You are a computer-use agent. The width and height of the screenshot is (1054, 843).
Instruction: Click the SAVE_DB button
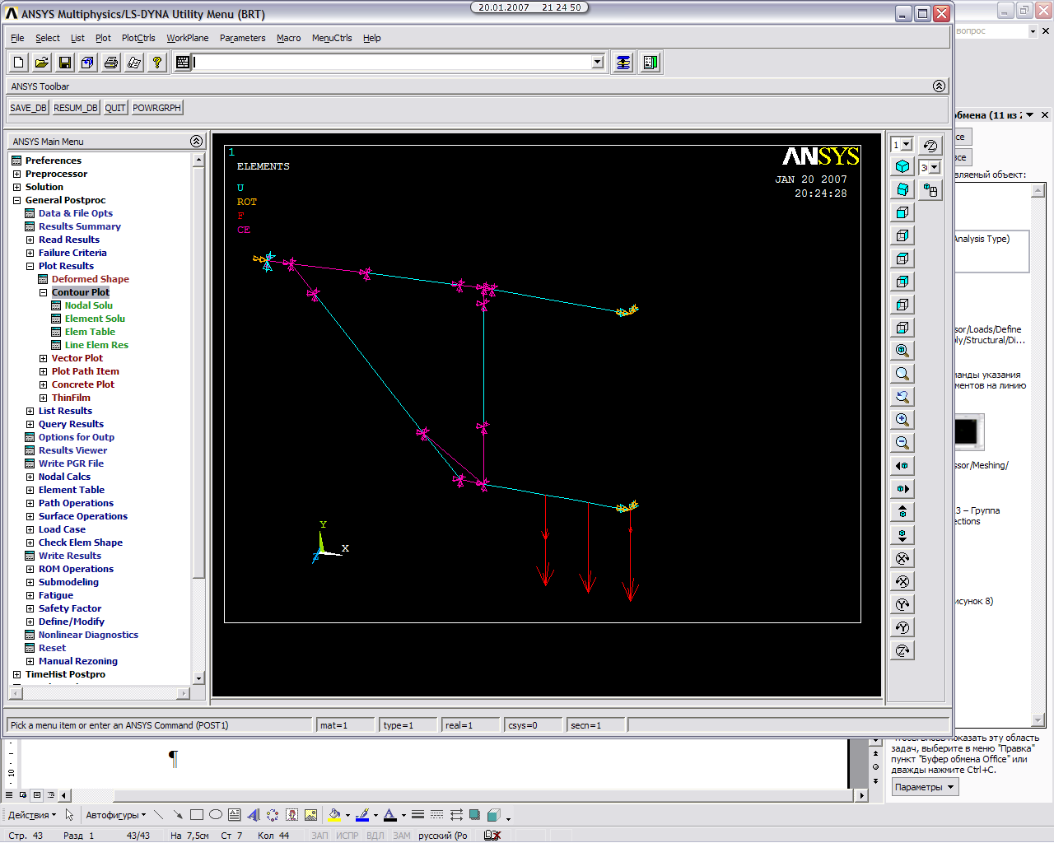click(x=29, y=108)
